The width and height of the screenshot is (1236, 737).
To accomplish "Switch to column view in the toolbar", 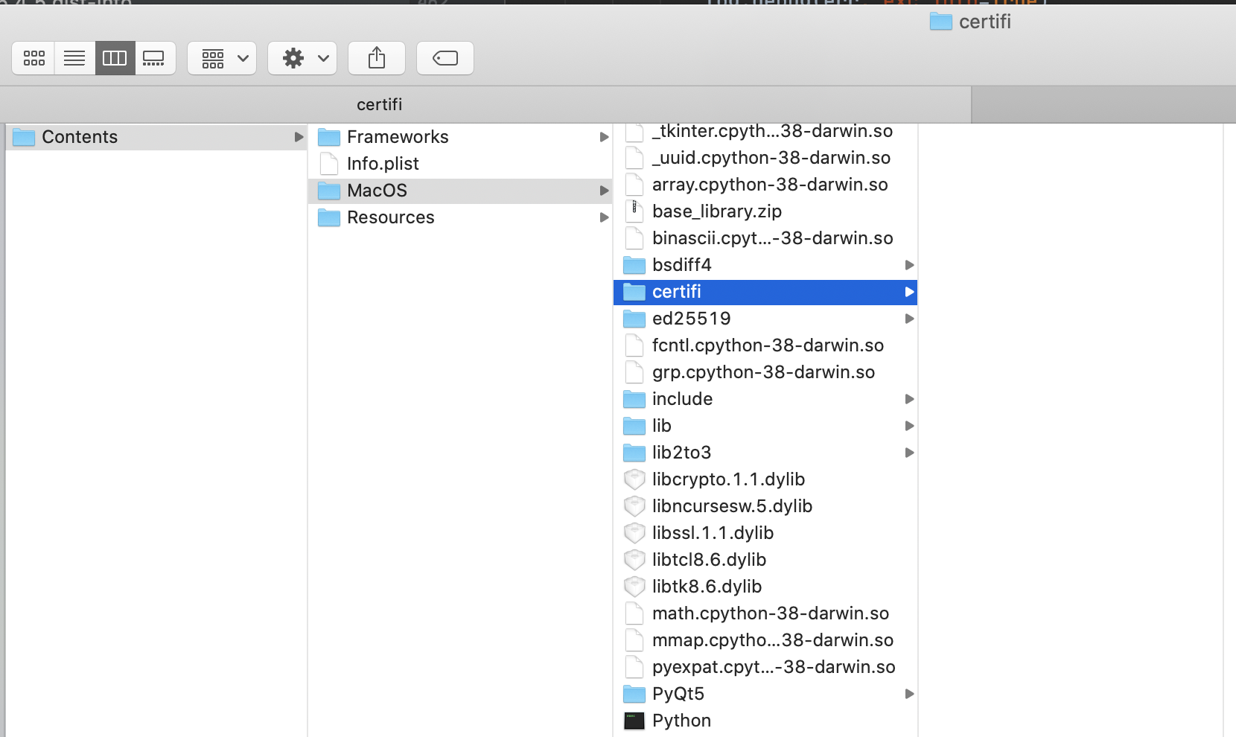I will click(x=115, y=58).
